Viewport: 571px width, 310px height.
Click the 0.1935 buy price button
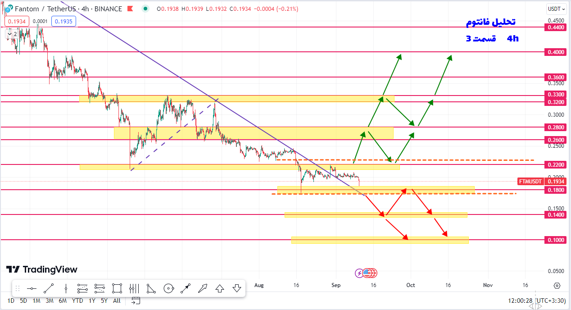(63, 21)
